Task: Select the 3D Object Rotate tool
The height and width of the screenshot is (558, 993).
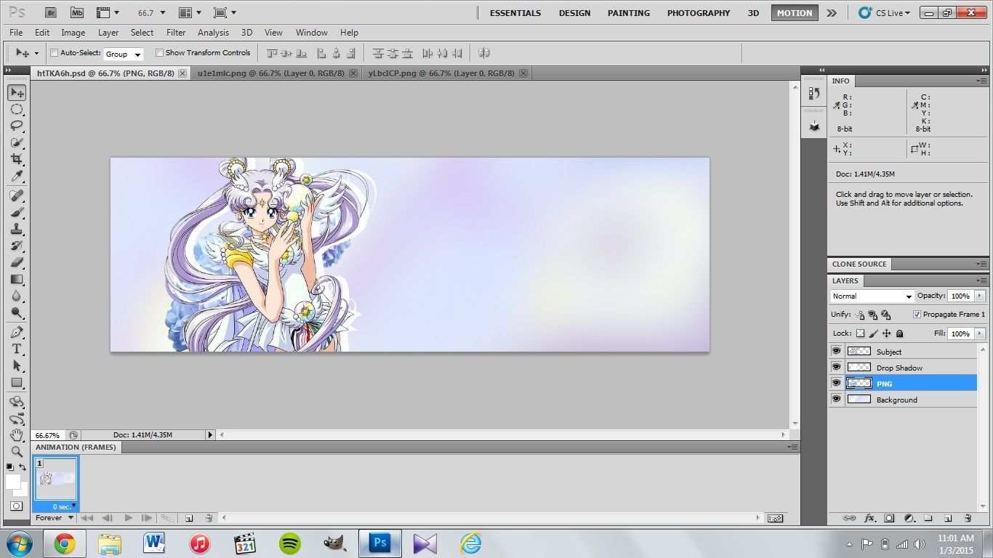Action: (x=17, y=402)
